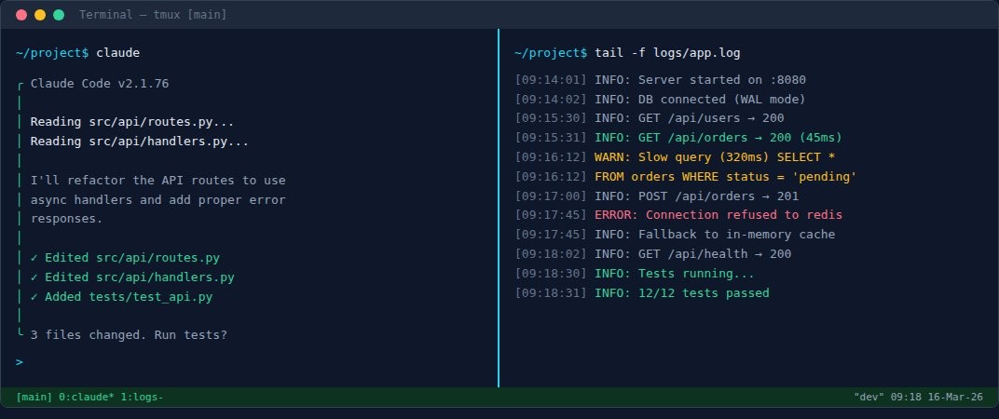Click checkmark beside 'Edited src/api/handlers.py'
The width and height of the screenshot is (999, 419).
click(x=34, y=277)
